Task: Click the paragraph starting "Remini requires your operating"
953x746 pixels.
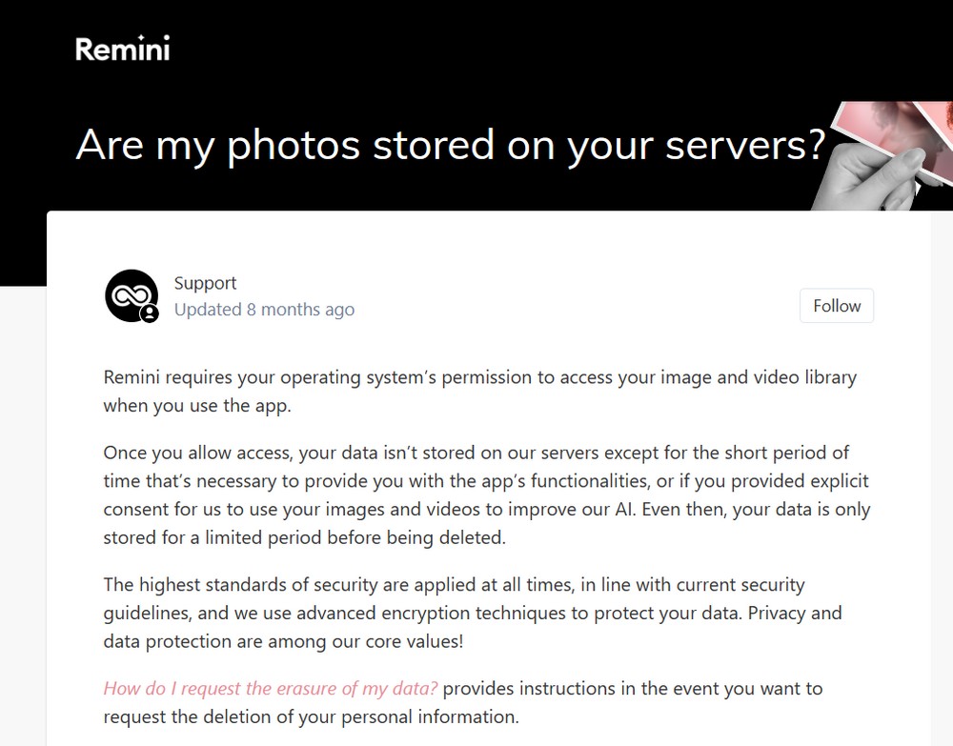Action: point(479,391)
